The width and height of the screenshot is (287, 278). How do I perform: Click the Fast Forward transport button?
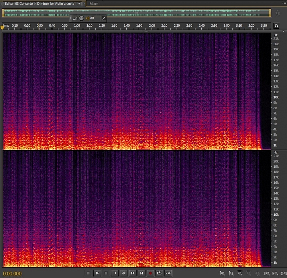coord(132,273)
